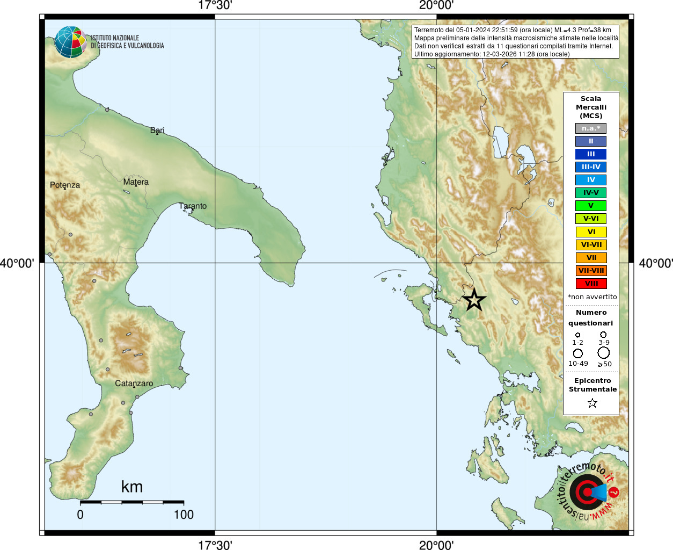673x550 pixels.
Task: Select the orange VII intensity swatch
Action: click(591, 258)
